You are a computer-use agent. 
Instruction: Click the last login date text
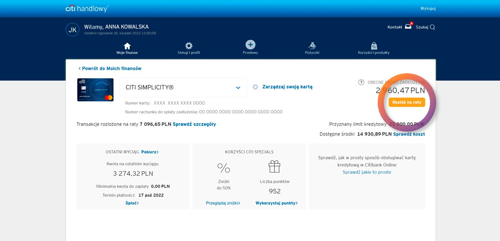click(x=120, y=33)
